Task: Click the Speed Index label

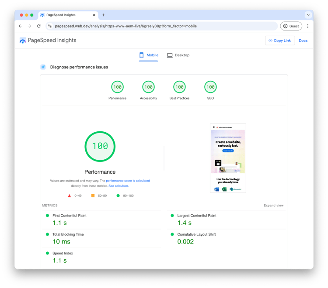Action: pyautogui.click(x=63, y=253)
